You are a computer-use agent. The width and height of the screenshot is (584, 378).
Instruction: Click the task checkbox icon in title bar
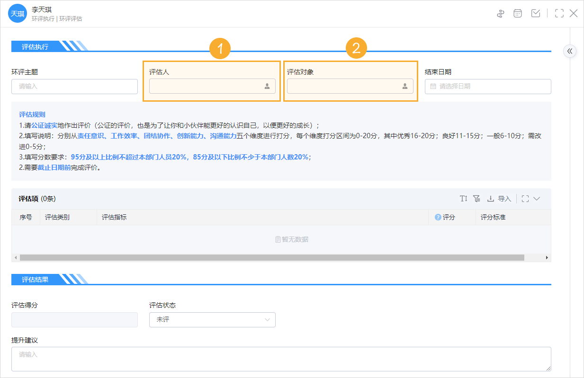(536, 13)
